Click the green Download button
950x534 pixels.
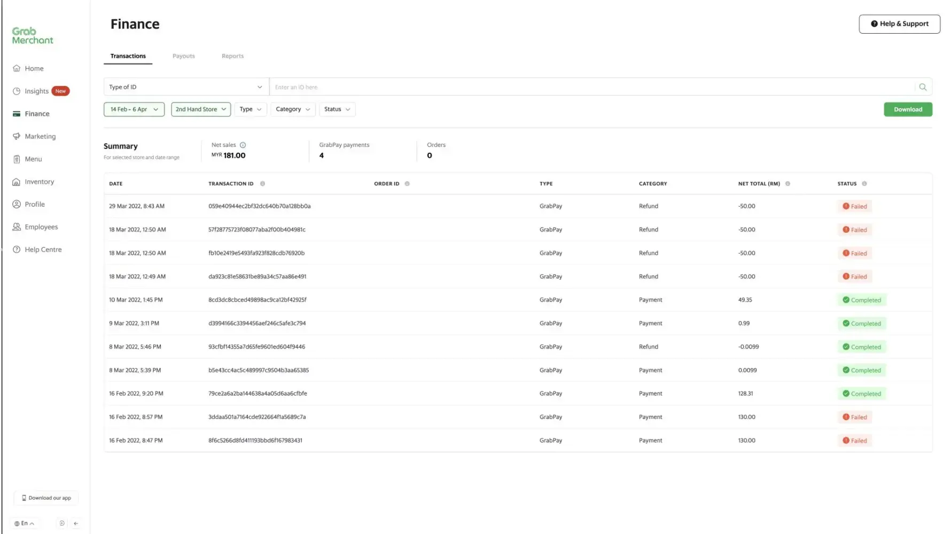[908, 109]
